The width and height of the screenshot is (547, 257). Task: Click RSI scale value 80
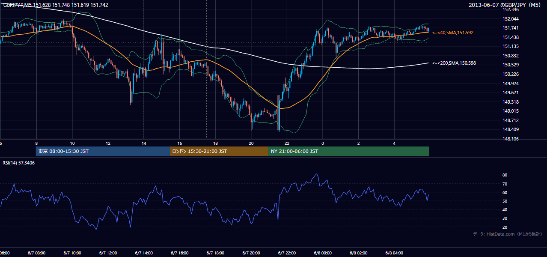505,175
